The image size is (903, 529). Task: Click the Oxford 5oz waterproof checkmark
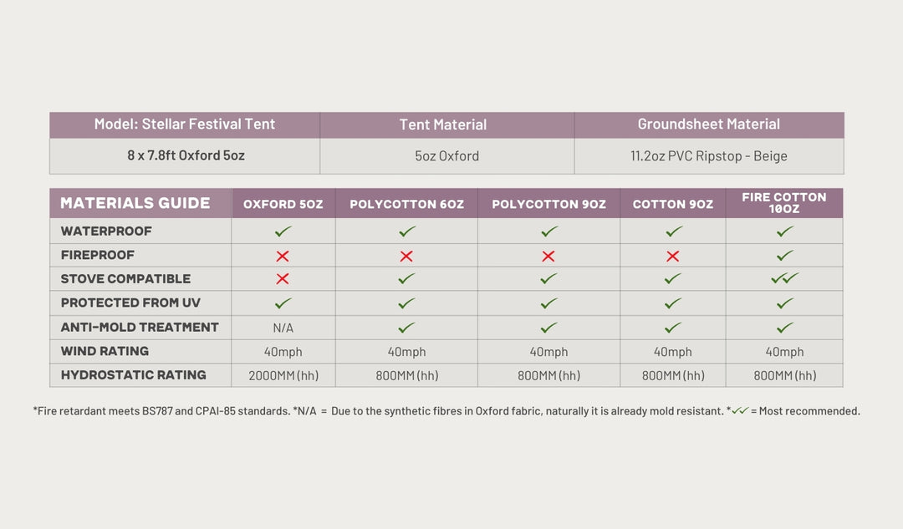pos(283,231)
